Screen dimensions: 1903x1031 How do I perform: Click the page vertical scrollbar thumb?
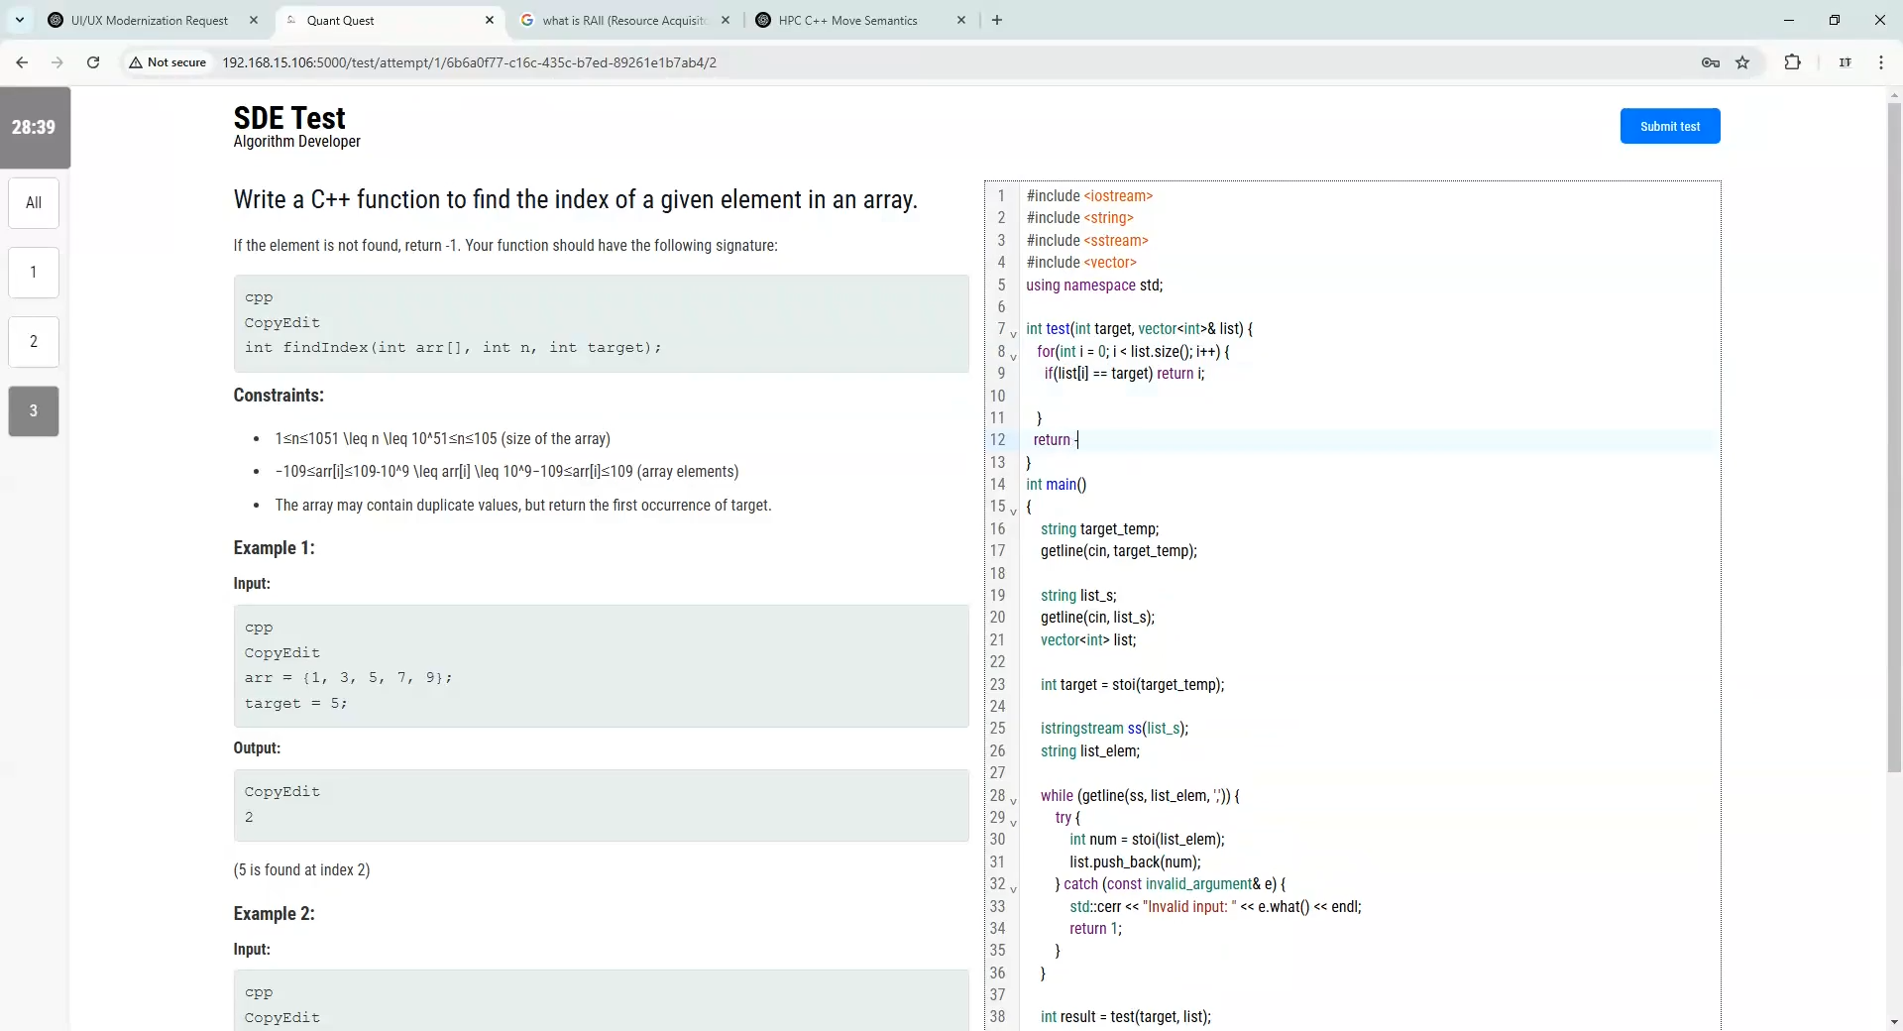pos(1894,436)
